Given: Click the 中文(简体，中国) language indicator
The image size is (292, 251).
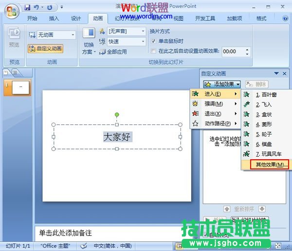Looking at the screenshot, I should 113,246.
